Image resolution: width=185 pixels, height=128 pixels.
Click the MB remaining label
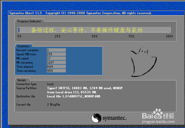click(24, 63)
